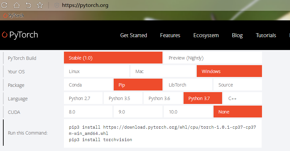Choose Mac as your OS

pyautogui.click(x=163, y=71)
